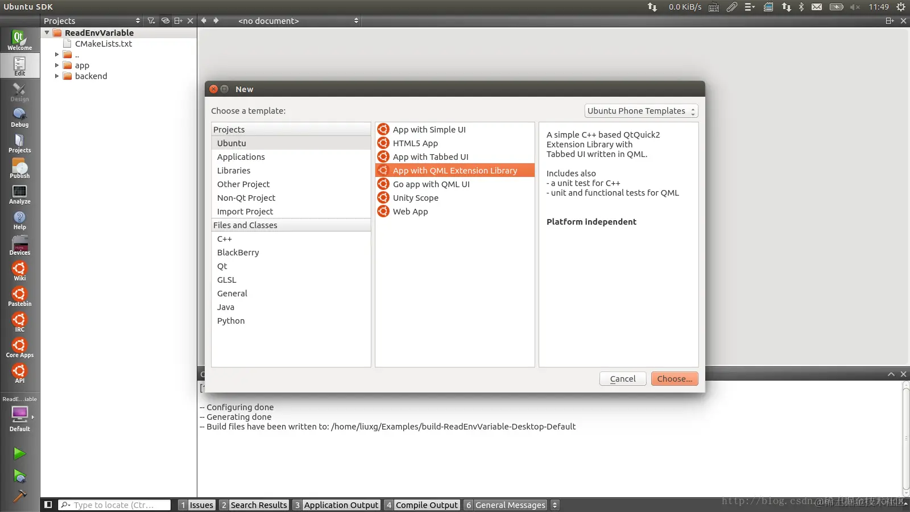The width and height of the screenshot is (910, 512).
Task: Open the Analyze mode
Action: (x=19, y=195)
